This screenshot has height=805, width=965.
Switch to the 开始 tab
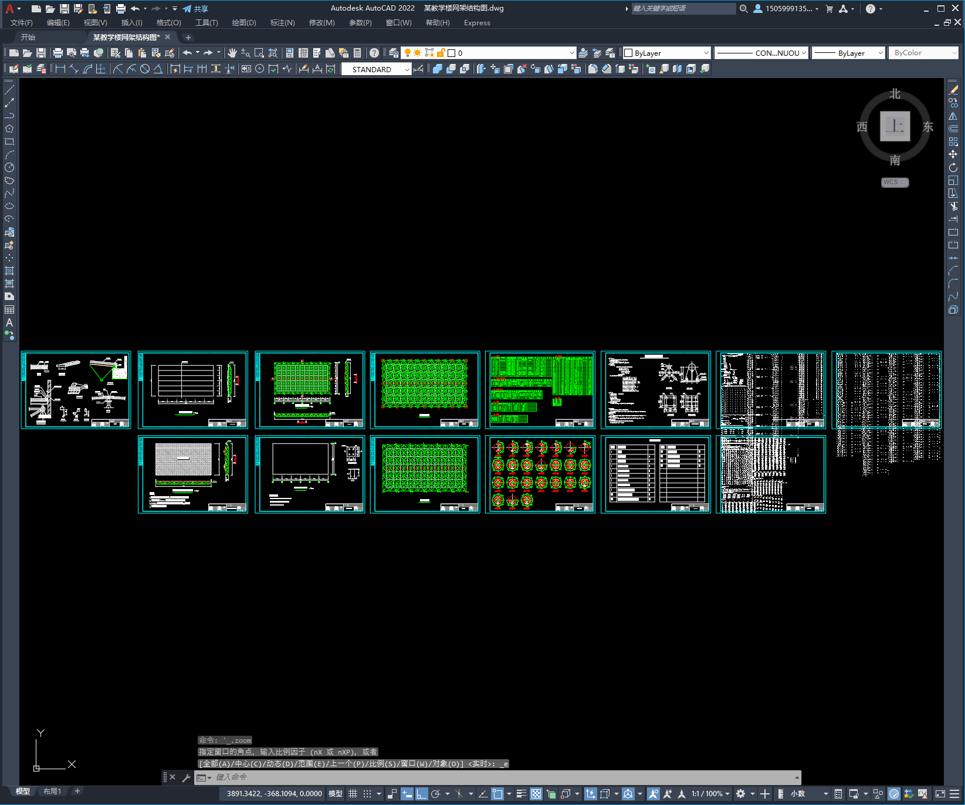28,37
